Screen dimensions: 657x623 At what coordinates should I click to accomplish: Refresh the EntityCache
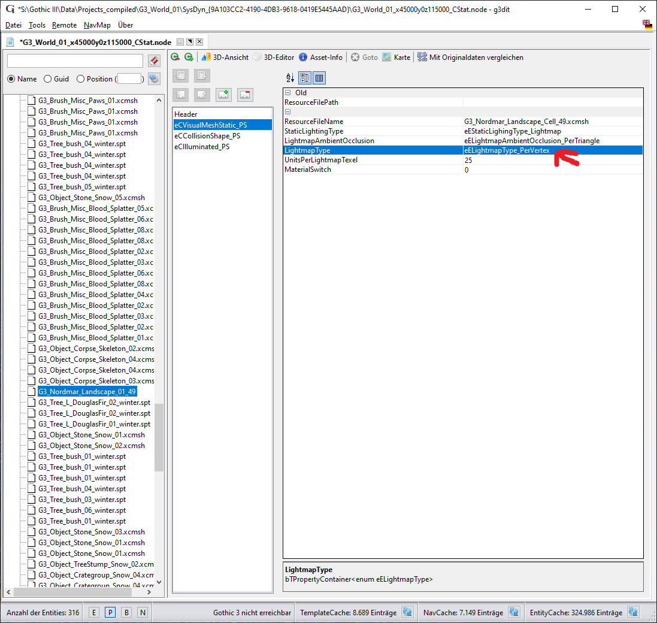pos(634,612)
